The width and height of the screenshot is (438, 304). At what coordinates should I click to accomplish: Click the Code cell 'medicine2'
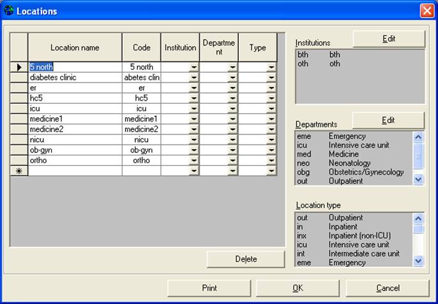tap(142, 129)
